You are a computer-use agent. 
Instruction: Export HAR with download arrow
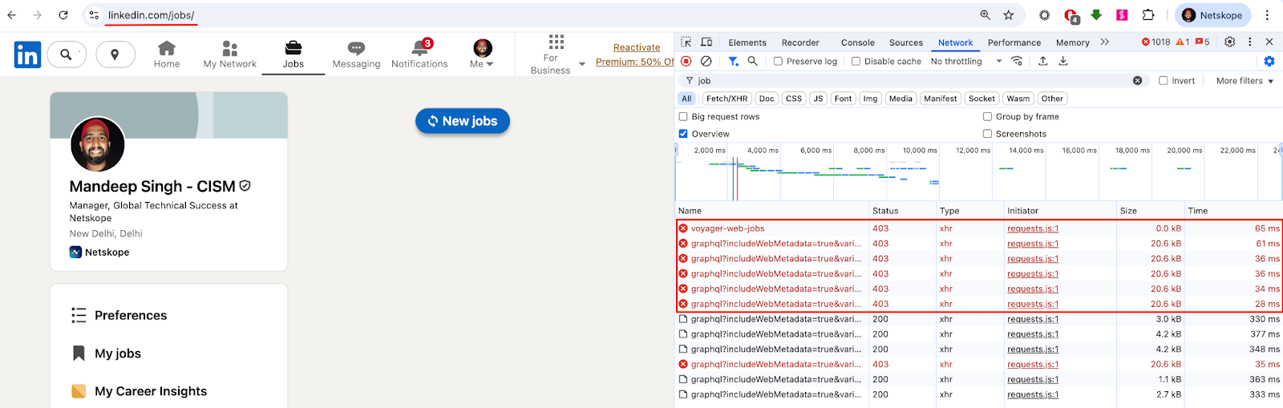[1063, 61]
